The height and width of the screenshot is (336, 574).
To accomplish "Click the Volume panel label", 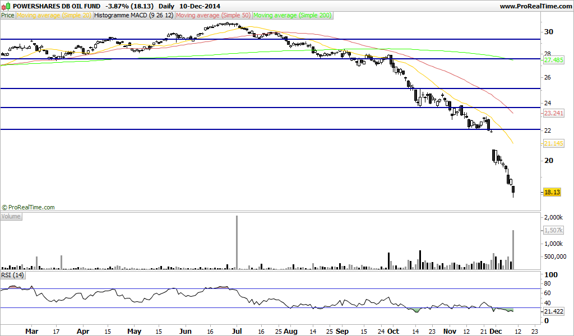I will [11, 217].
